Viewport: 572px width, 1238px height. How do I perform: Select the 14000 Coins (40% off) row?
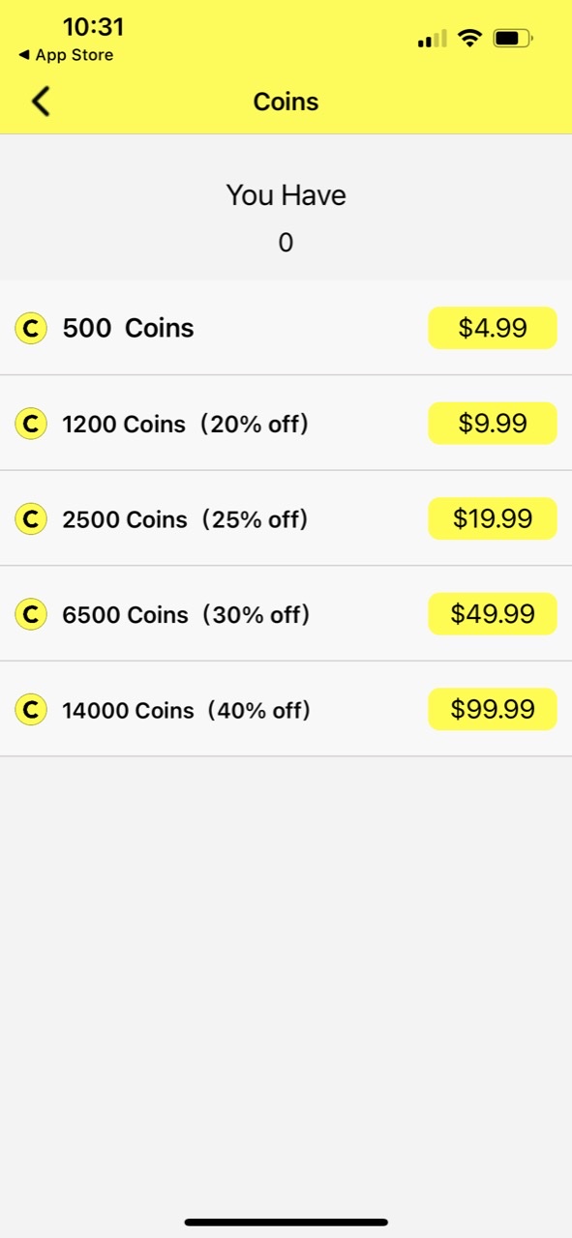pos(286,710)
